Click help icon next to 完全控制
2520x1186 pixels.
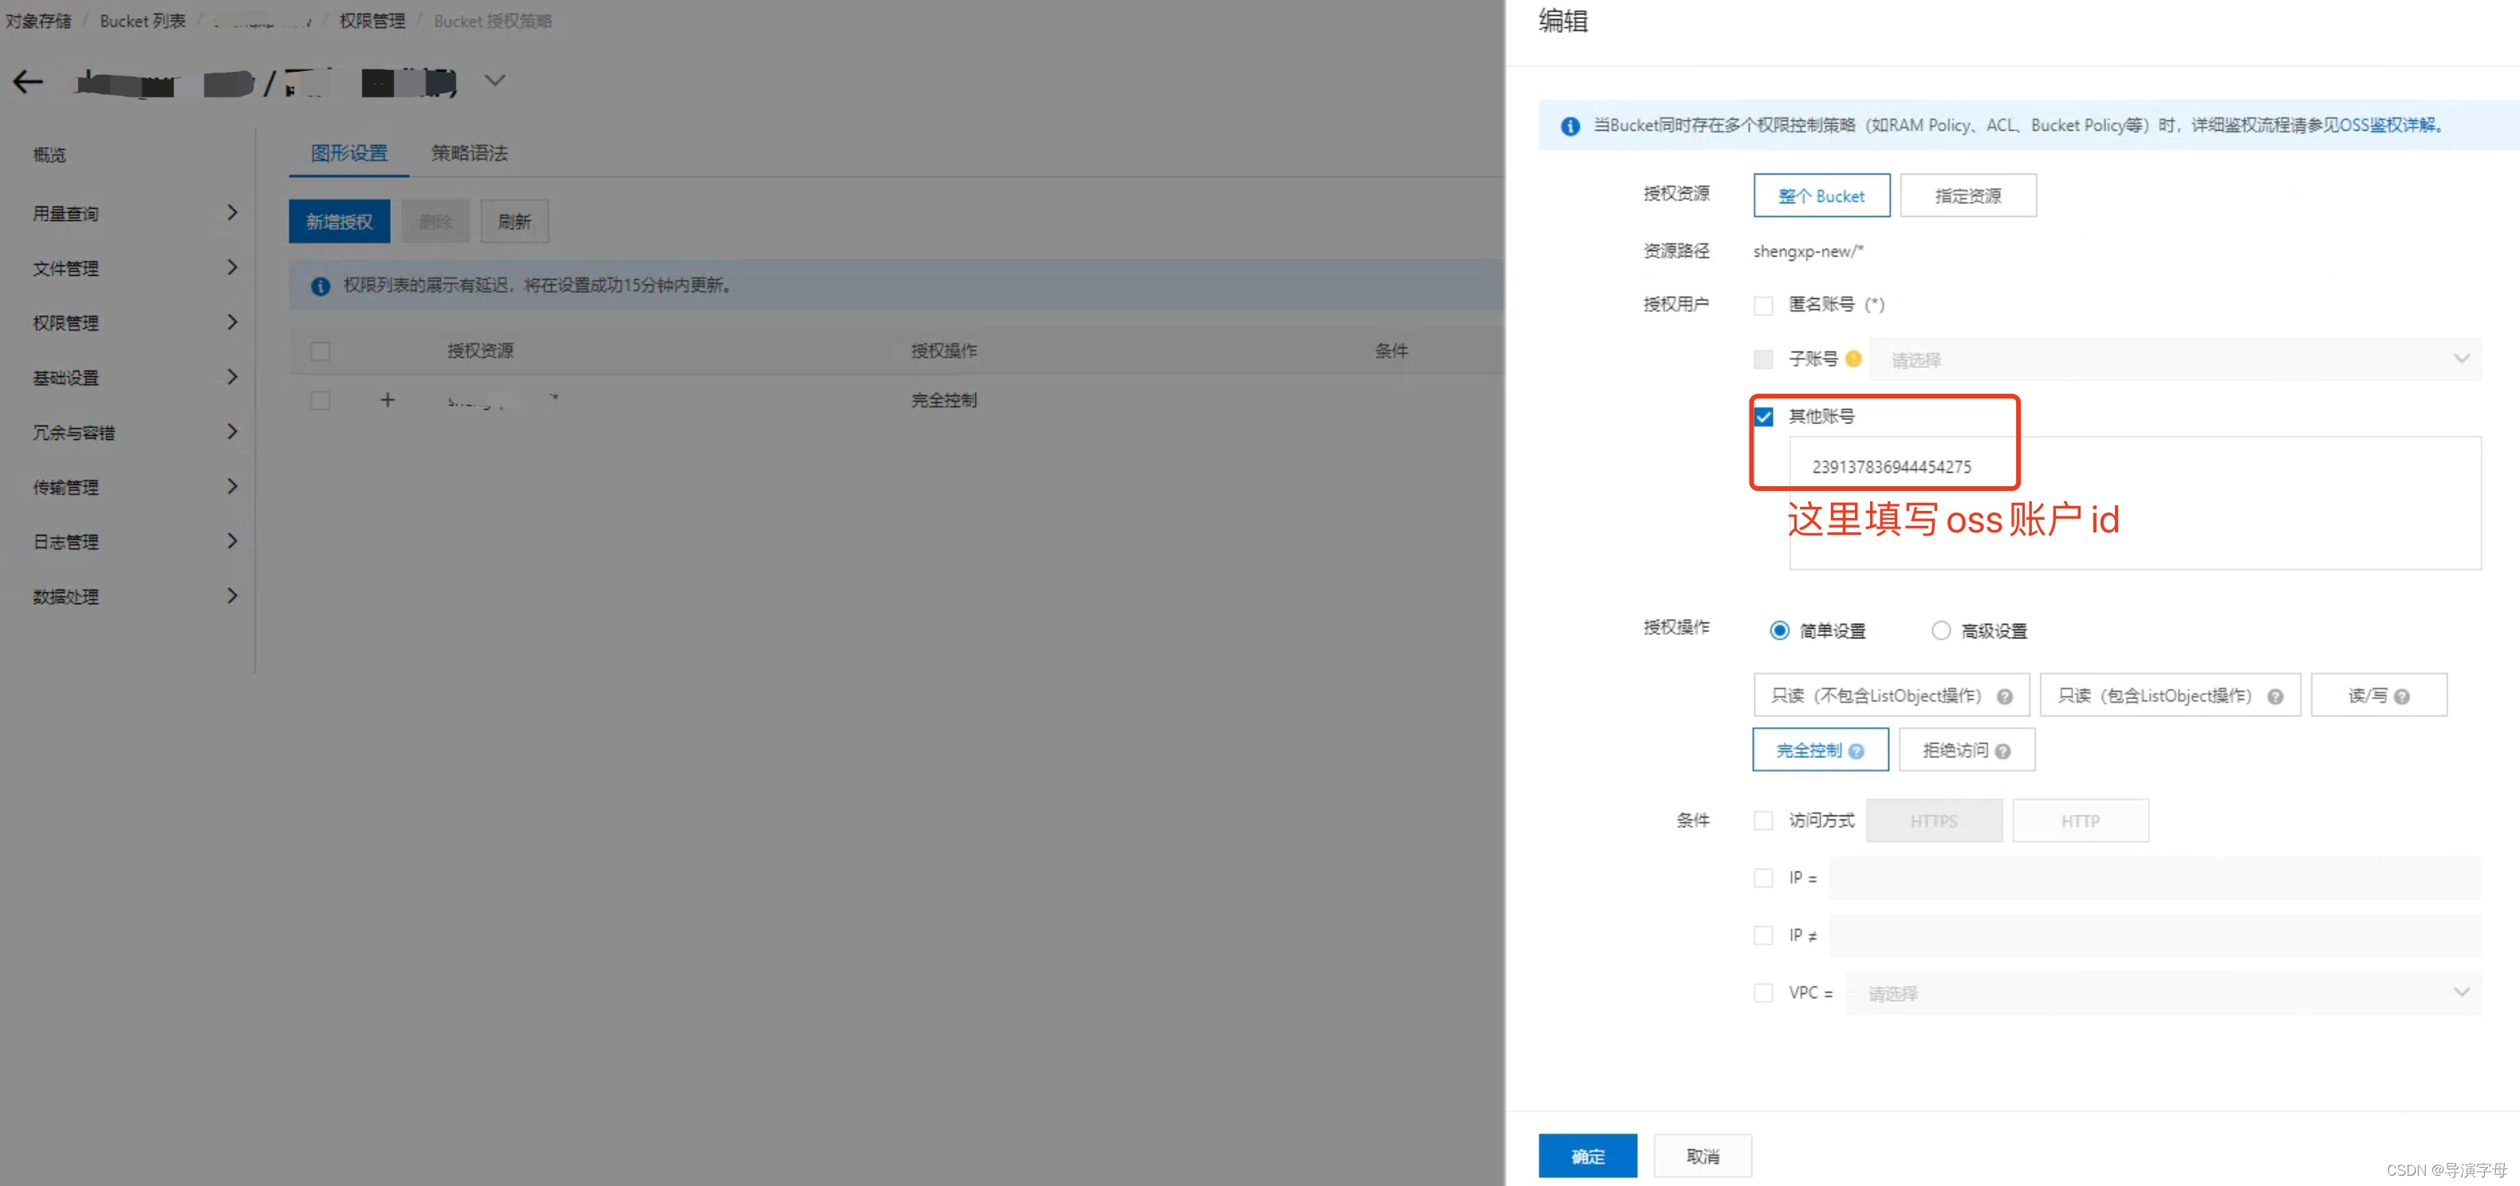coord(1856,752)
